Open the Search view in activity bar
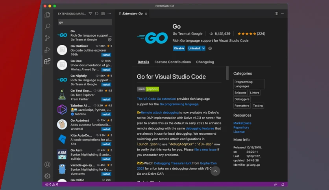The height and width of the screenshot is (190, 329). point(47,26)
